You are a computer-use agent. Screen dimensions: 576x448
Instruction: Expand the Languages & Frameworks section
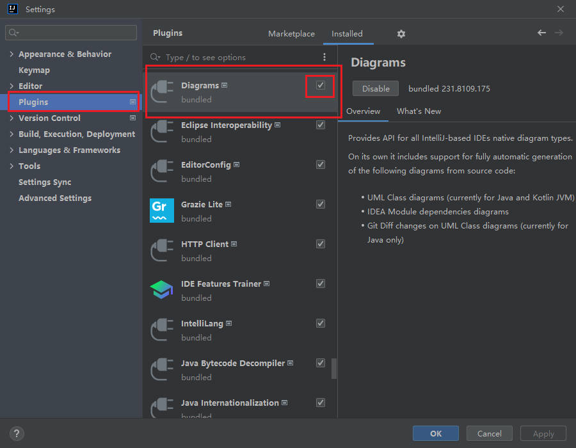(x=12, y=150)
